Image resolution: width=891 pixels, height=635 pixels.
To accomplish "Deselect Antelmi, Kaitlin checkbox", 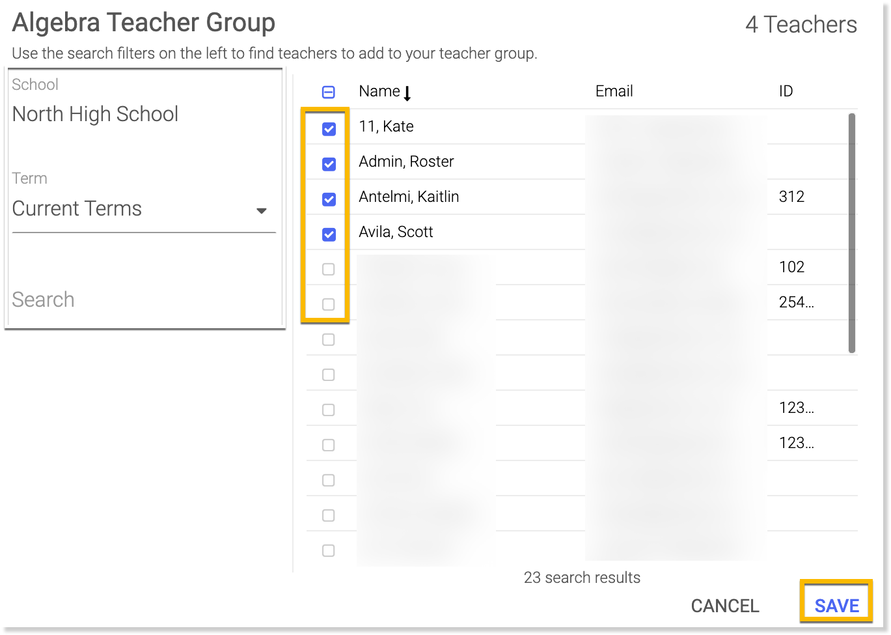I will coord(329,199).
